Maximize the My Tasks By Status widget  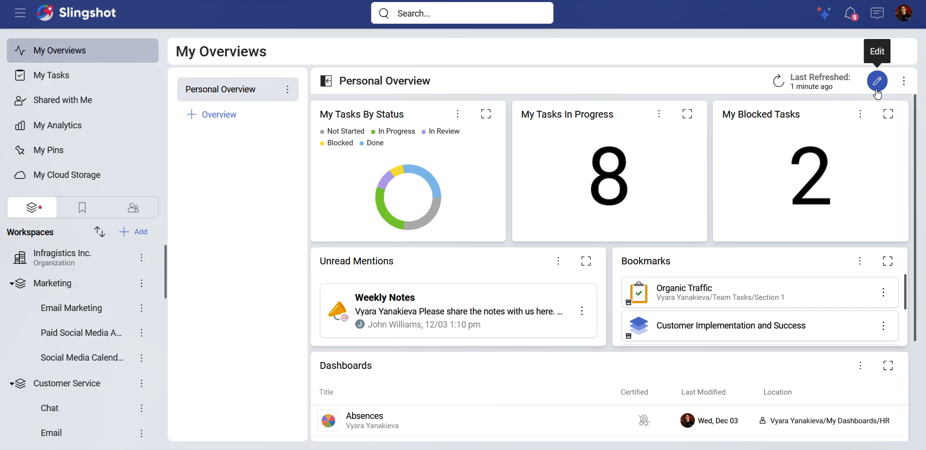pyautogui.click(x=486, y=114)
